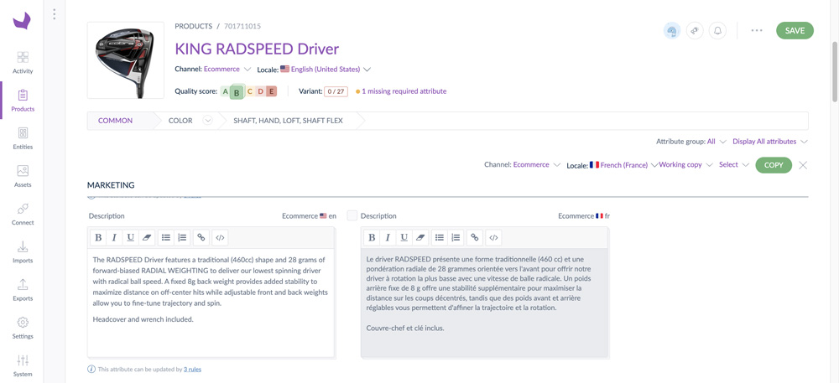
Task: Open Imports in the sidebar
Action: (x=23, y=252)
